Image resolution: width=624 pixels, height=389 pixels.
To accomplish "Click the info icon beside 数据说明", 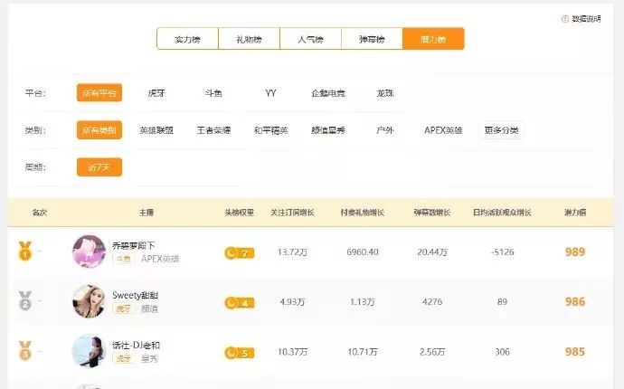I will tap(564, 19).
